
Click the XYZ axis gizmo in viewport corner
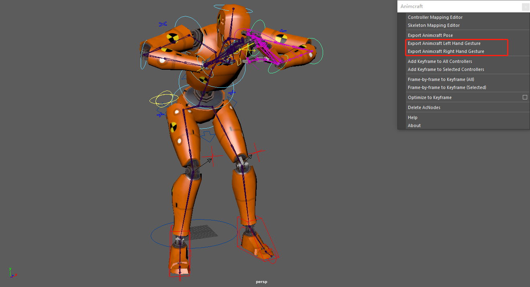[12, 273]
